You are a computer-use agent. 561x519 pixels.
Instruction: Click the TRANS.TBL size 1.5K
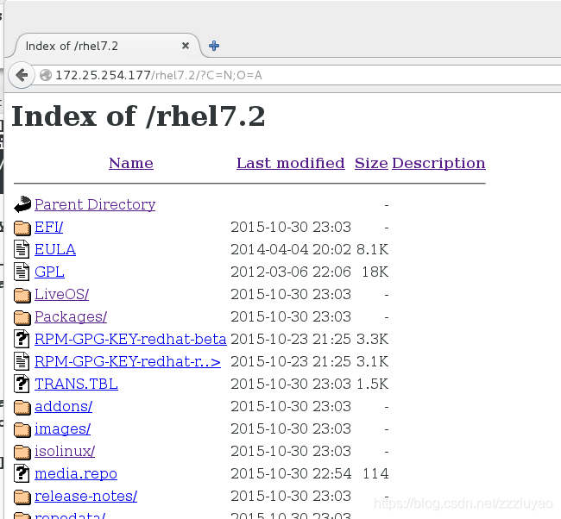pos(373,384)
